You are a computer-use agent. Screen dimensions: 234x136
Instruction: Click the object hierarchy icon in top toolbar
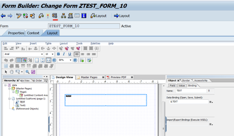(64, 16)
